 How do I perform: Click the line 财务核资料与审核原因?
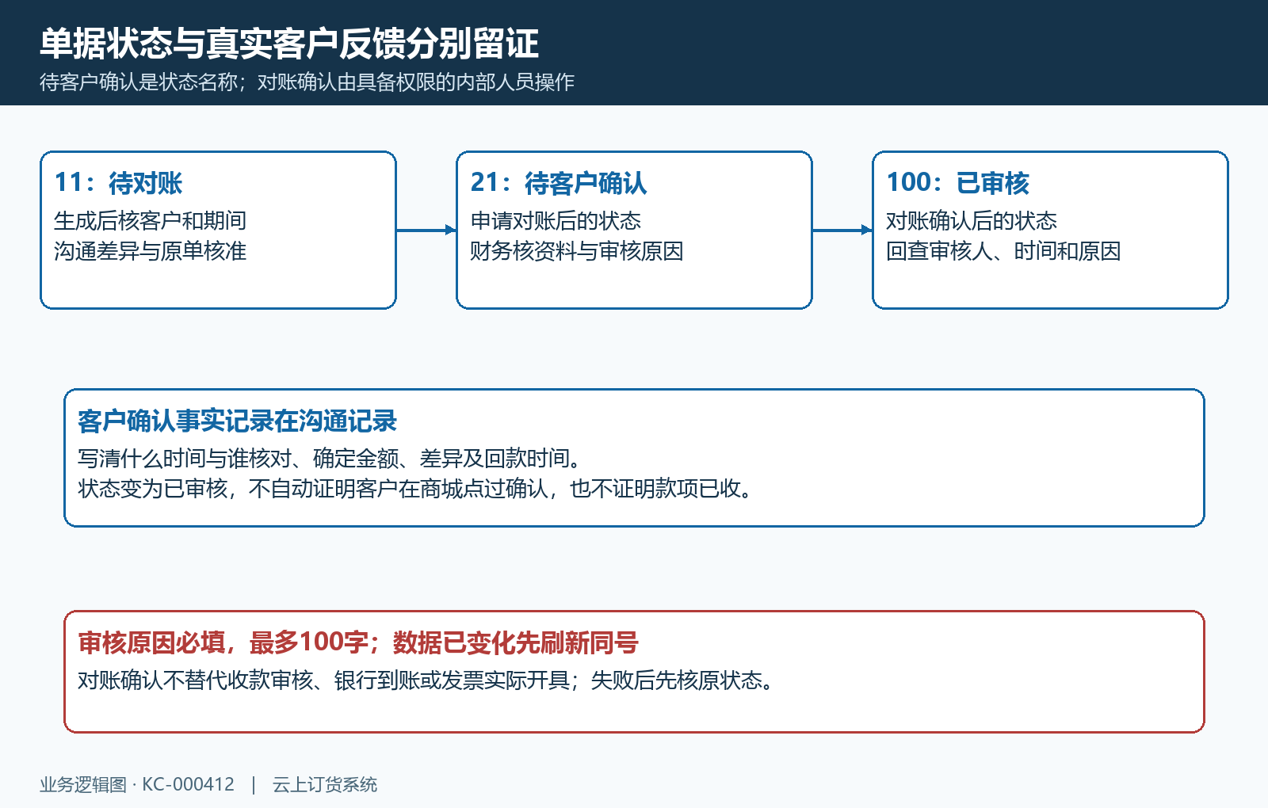point(577,251)
